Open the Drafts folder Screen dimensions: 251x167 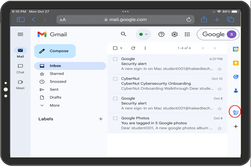[55, 97]
